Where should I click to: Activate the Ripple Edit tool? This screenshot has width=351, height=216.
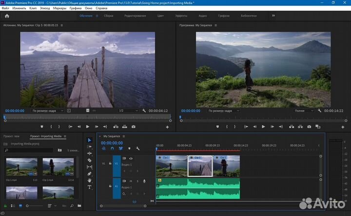click(x=90, y=153)
